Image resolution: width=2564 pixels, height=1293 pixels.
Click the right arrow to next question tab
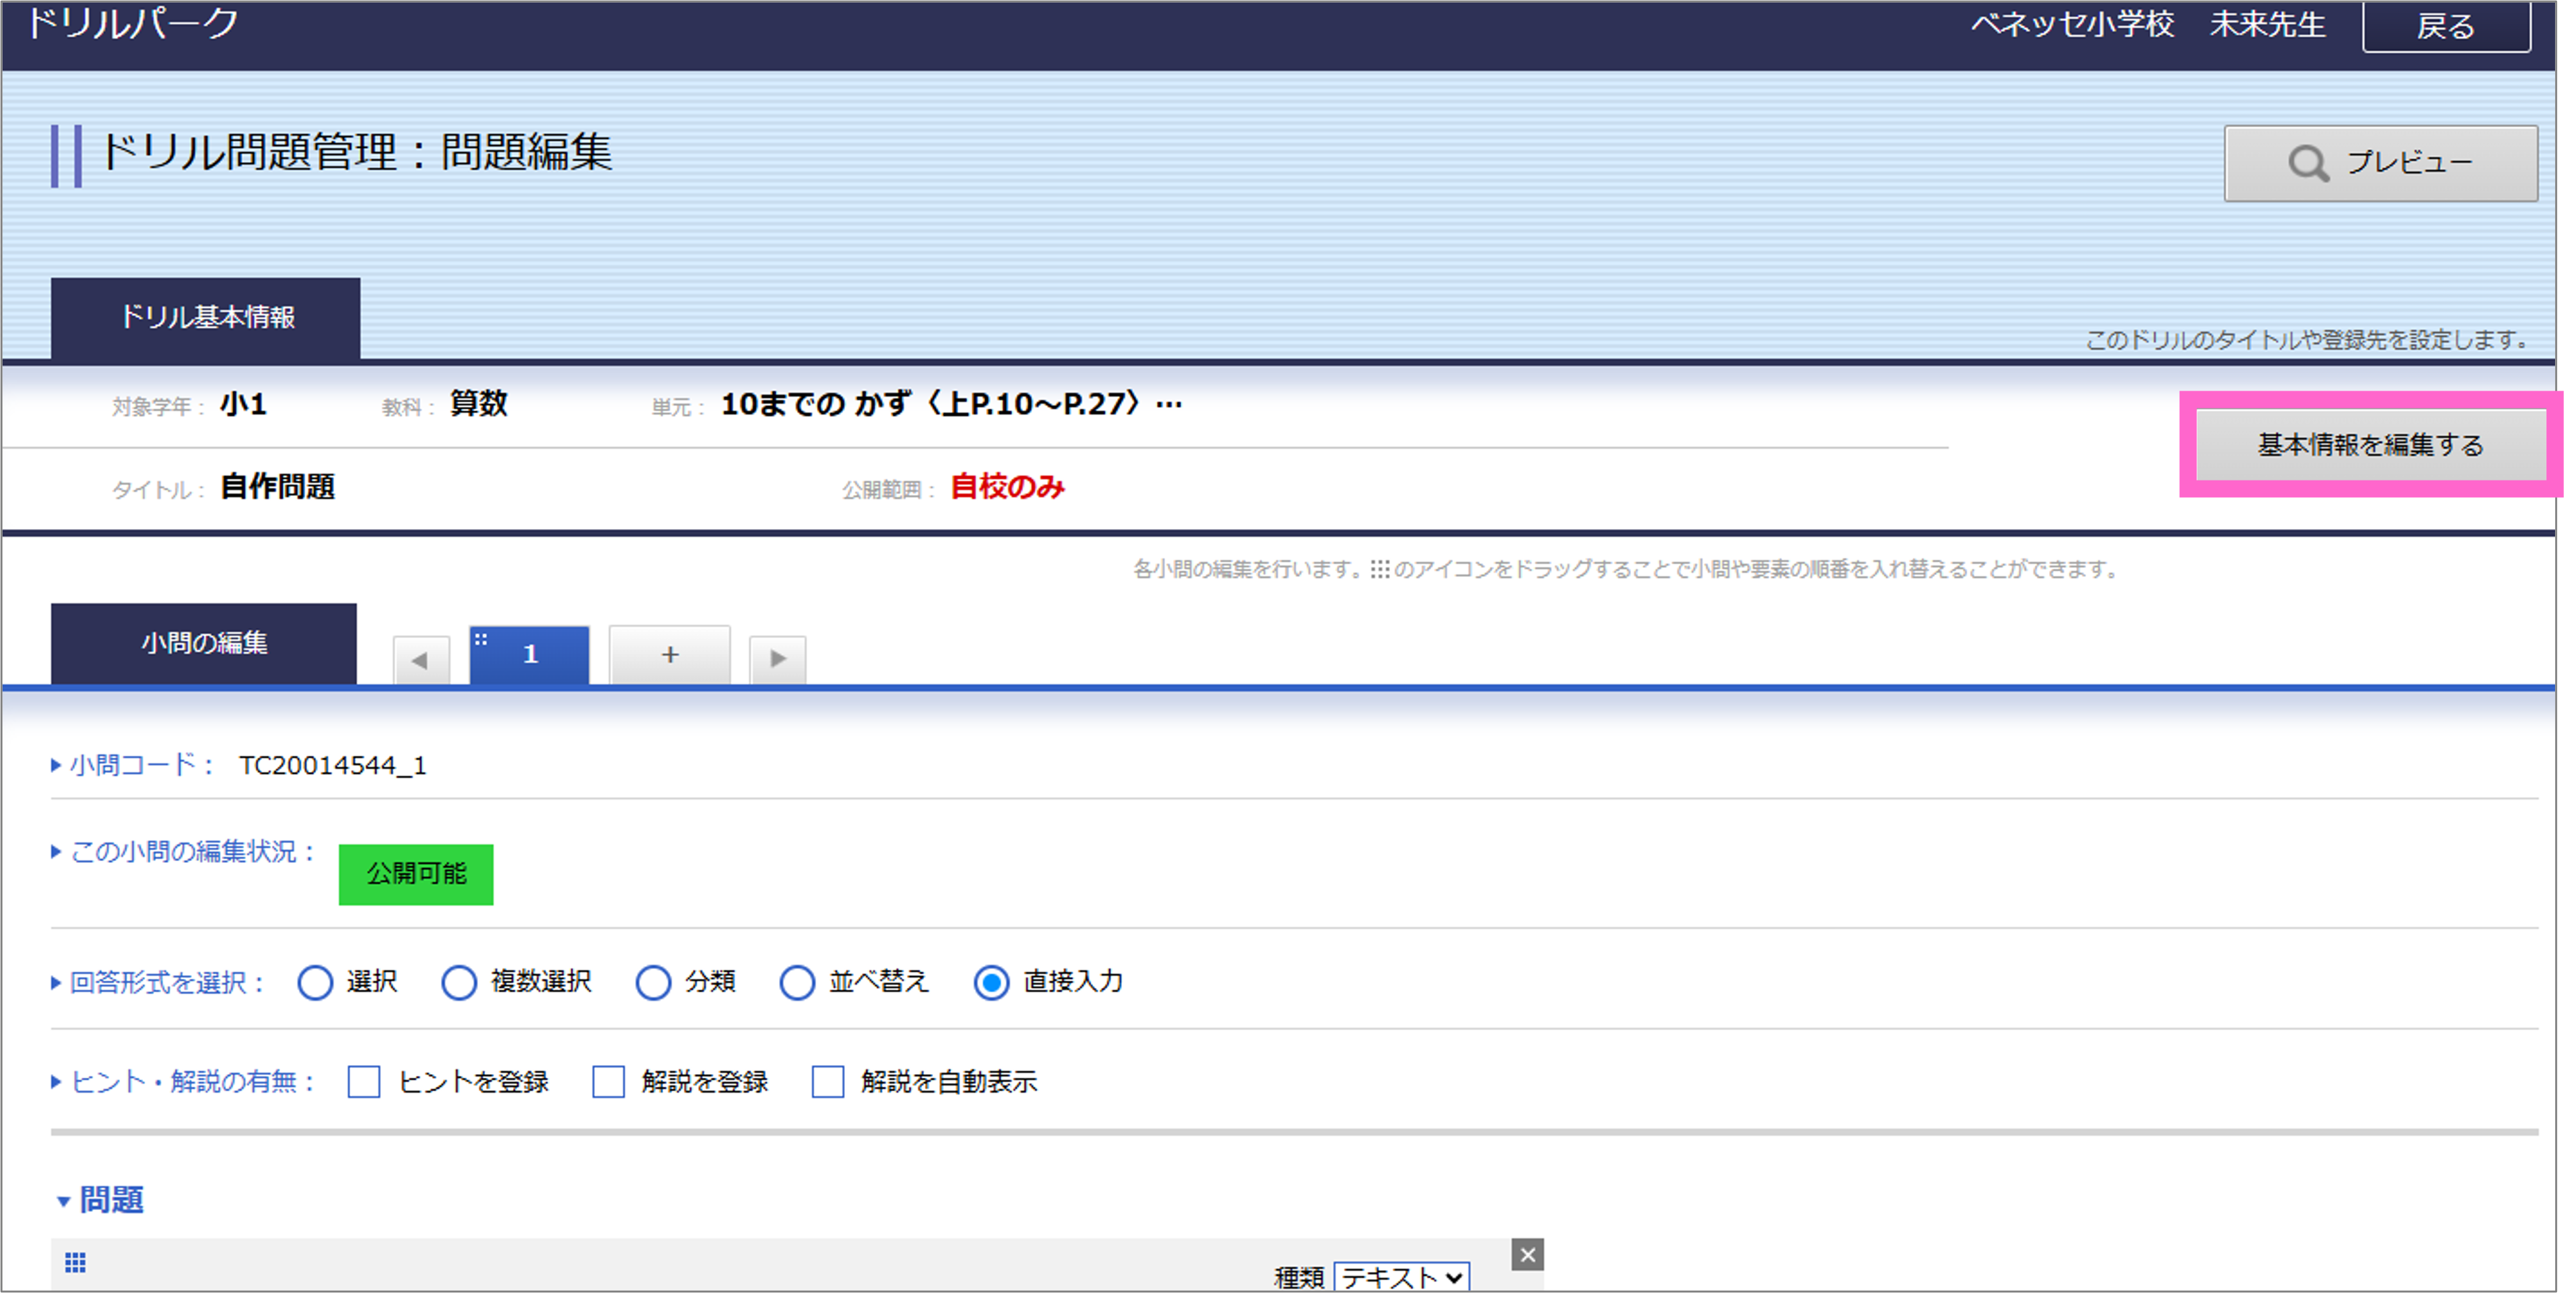(x=777, y=659)
